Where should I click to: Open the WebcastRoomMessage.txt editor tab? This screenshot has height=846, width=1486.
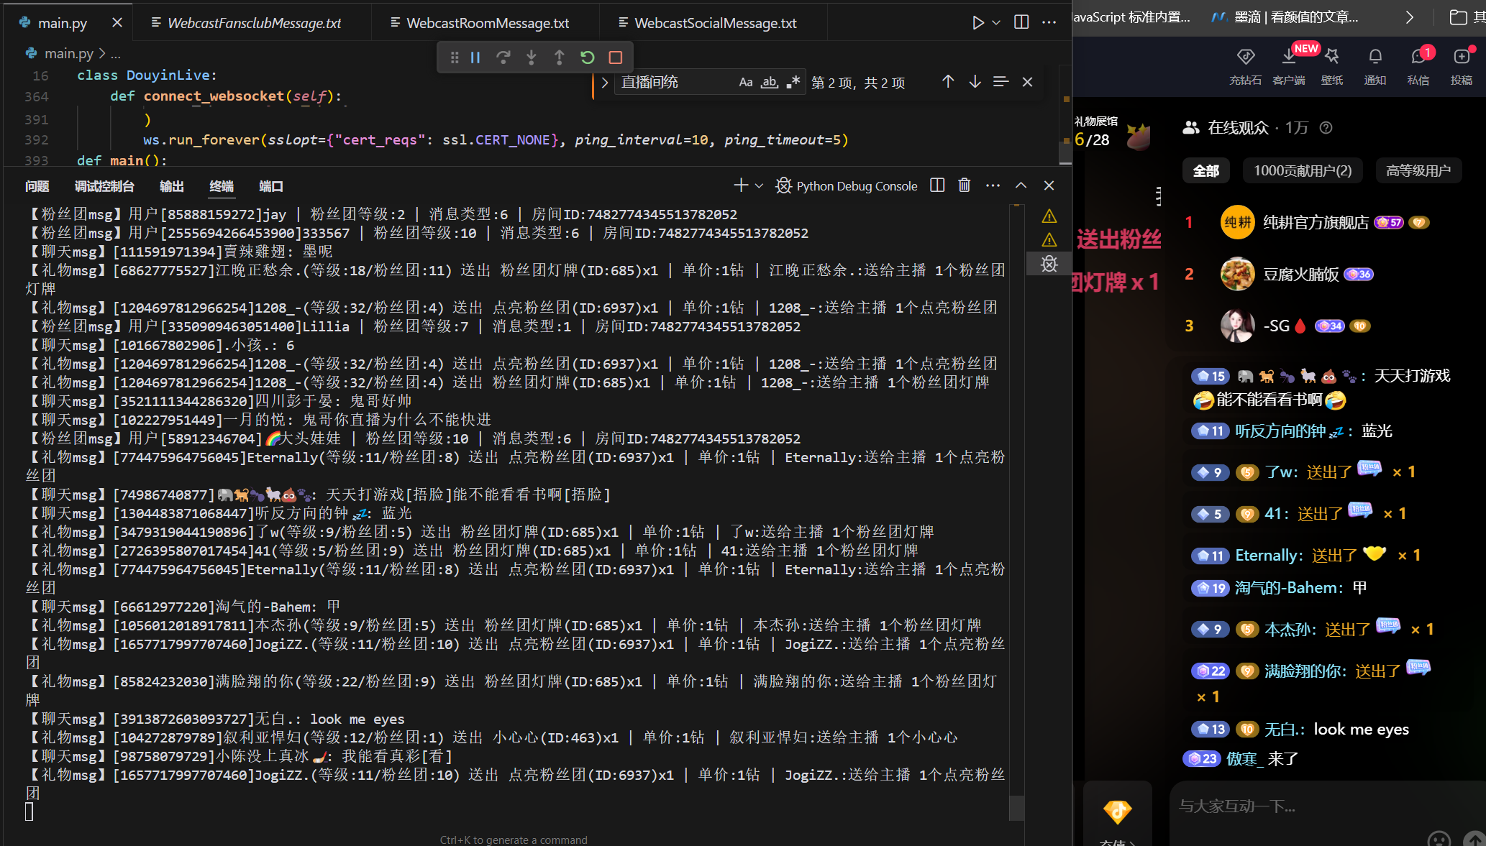click(x=487, y=23)
